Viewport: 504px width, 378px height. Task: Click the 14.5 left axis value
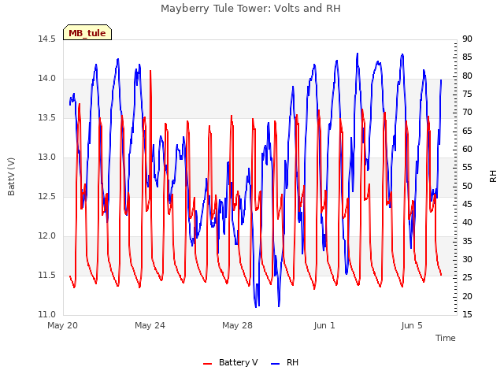tap(46, 39)
